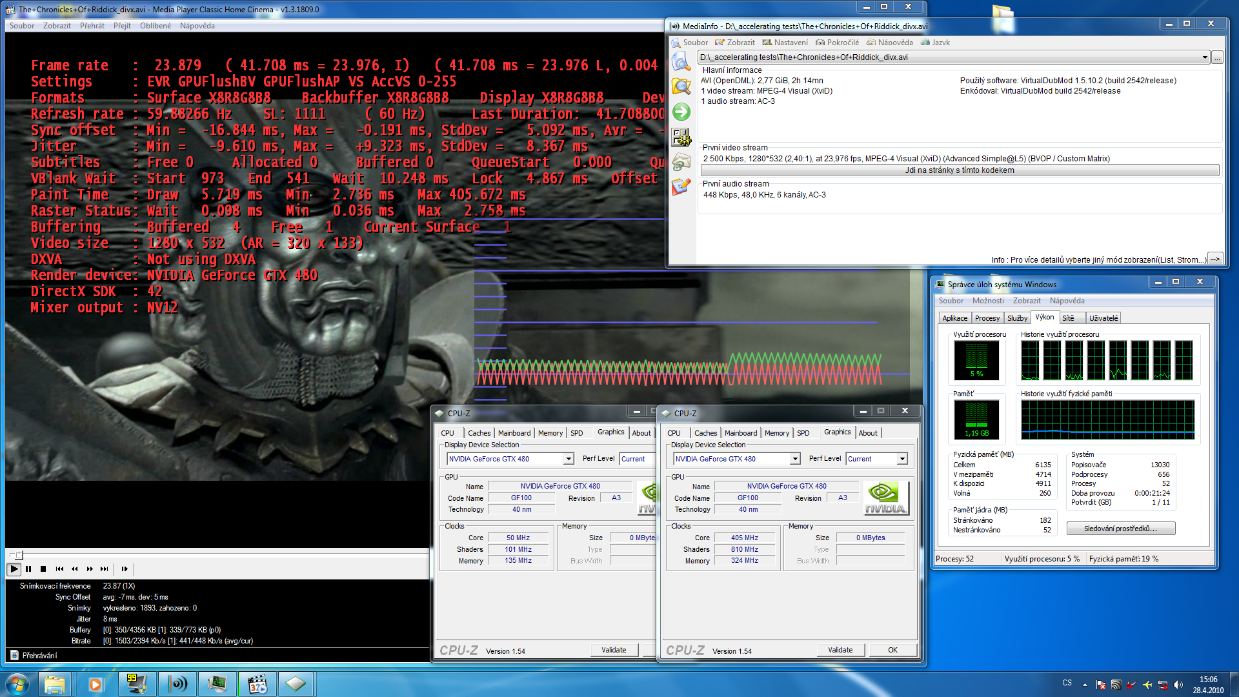Open MediaInfo Pokročilé menu

click(x=837, y=43)
